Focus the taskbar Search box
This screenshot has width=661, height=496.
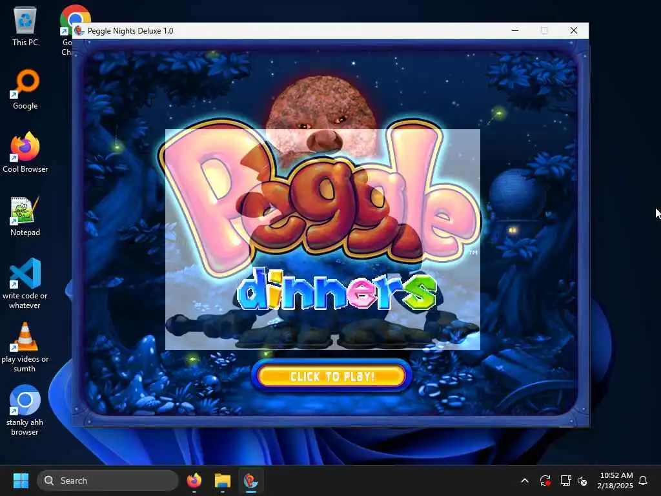108,480
